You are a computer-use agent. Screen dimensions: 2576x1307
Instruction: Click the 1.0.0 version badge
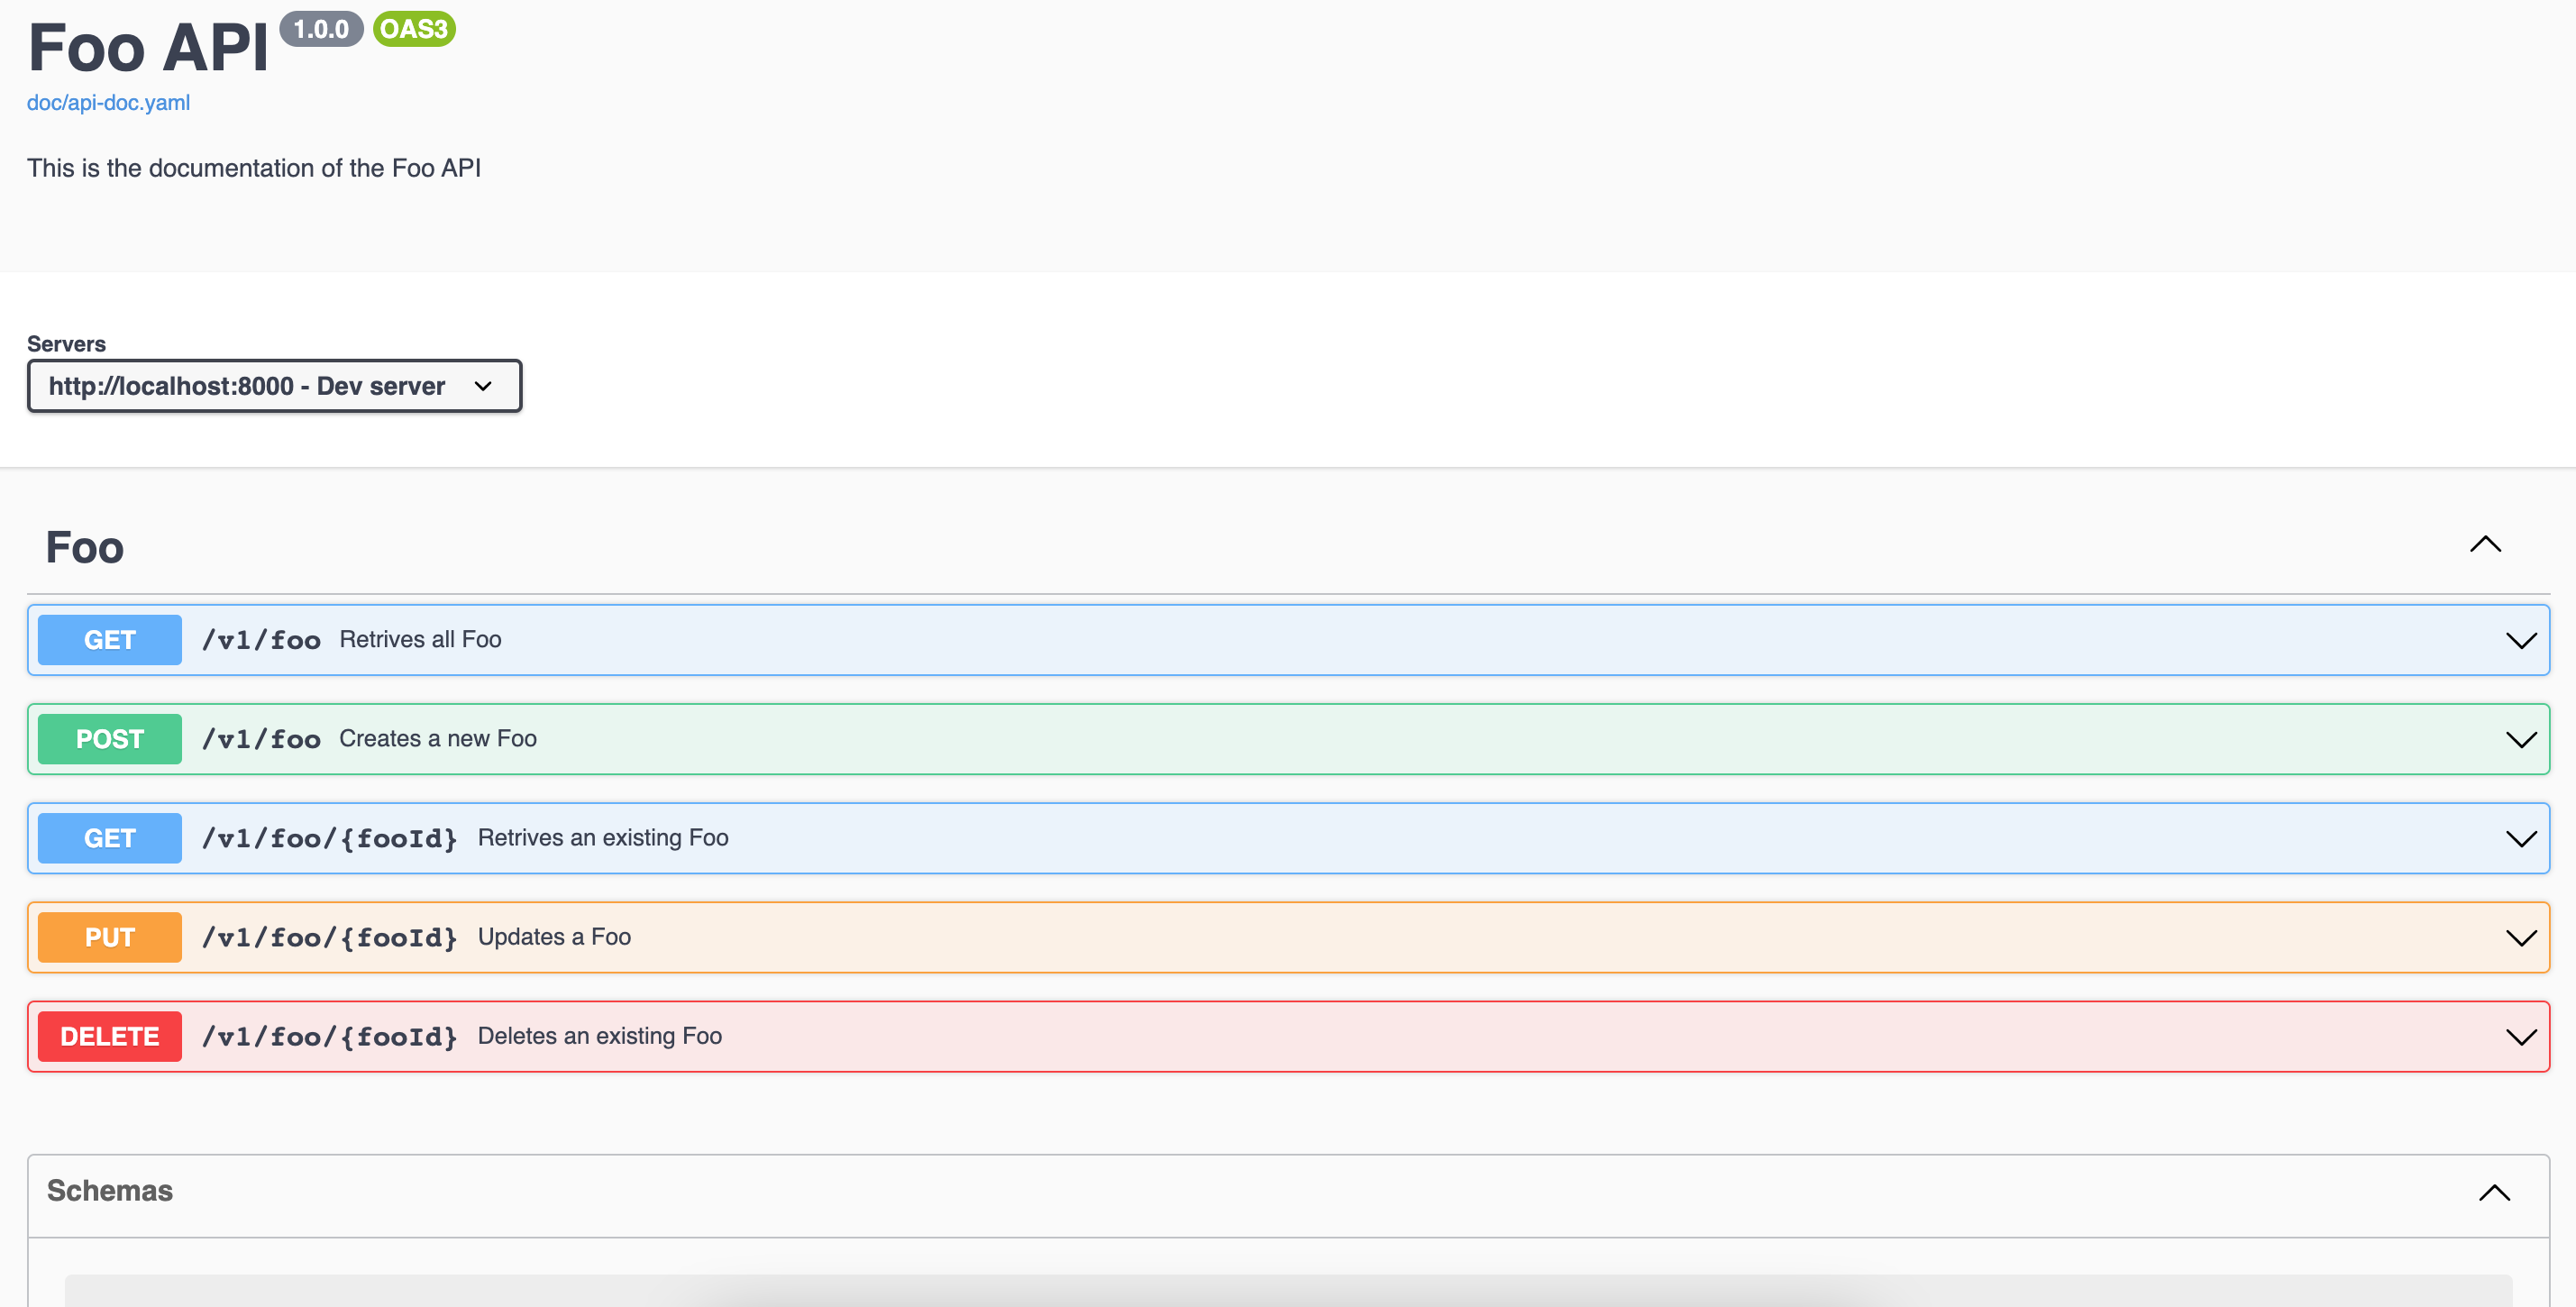coord(321,29)
